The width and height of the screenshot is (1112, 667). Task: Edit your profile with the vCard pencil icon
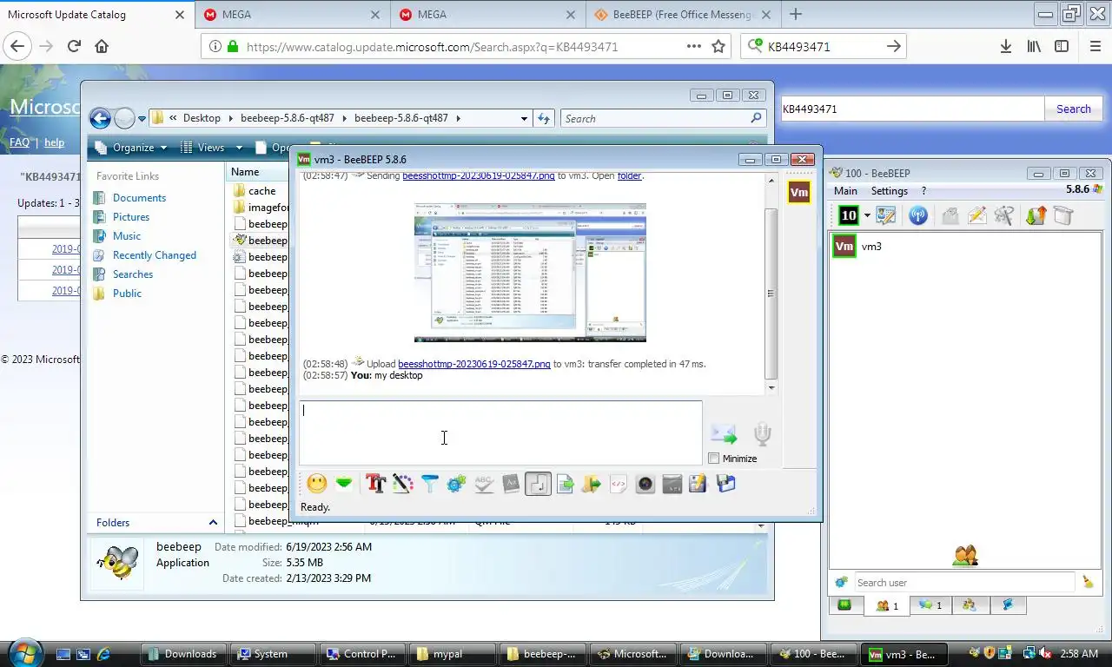[886, 215]
